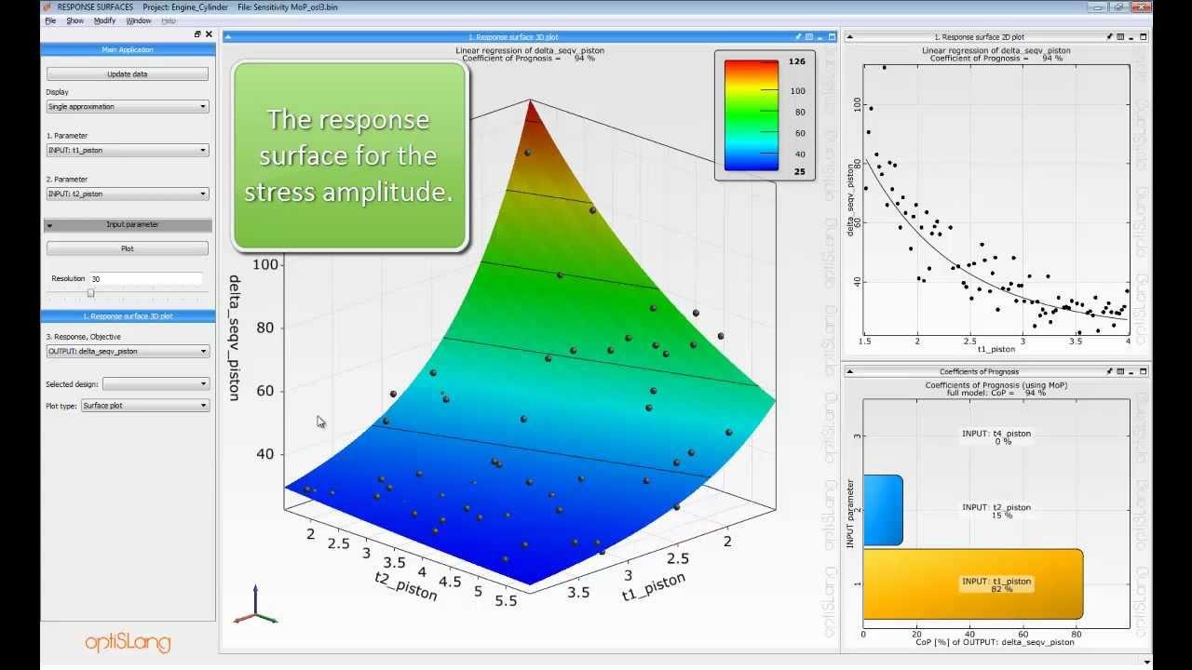Click the 'full model: CoP = 94 %' text
The width and height of the screenshot is (1192, 670).
[996, 393]
